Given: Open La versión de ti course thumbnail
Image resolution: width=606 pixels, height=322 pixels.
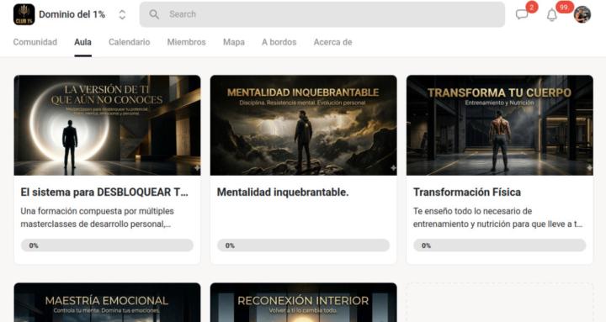Looking at the screenshot, I should click(x=107, y=125).
